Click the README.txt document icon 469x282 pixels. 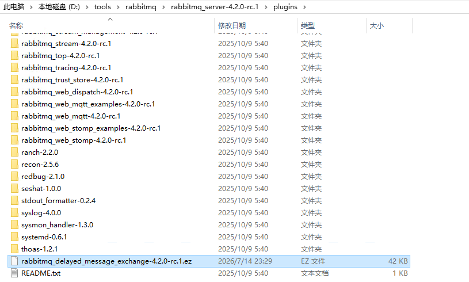[x=14, y=273]
